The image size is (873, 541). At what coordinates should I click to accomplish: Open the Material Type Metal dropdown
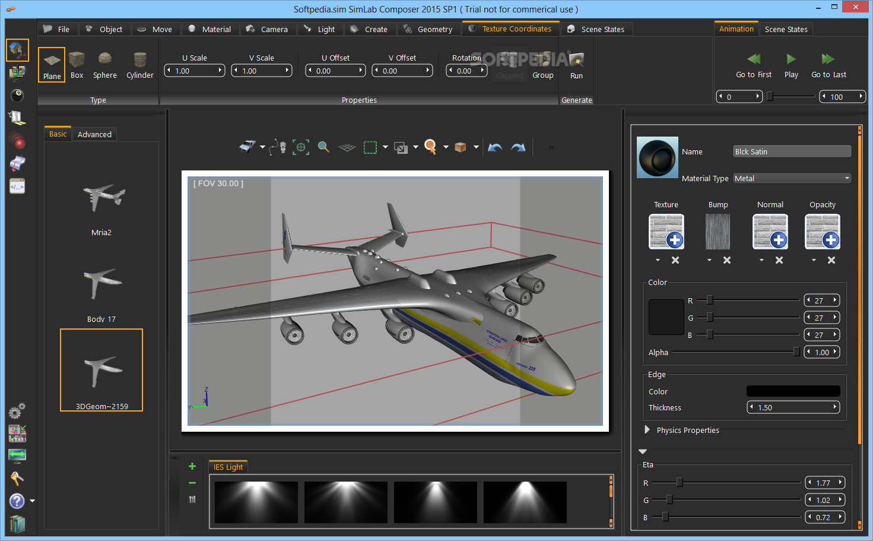792,178
